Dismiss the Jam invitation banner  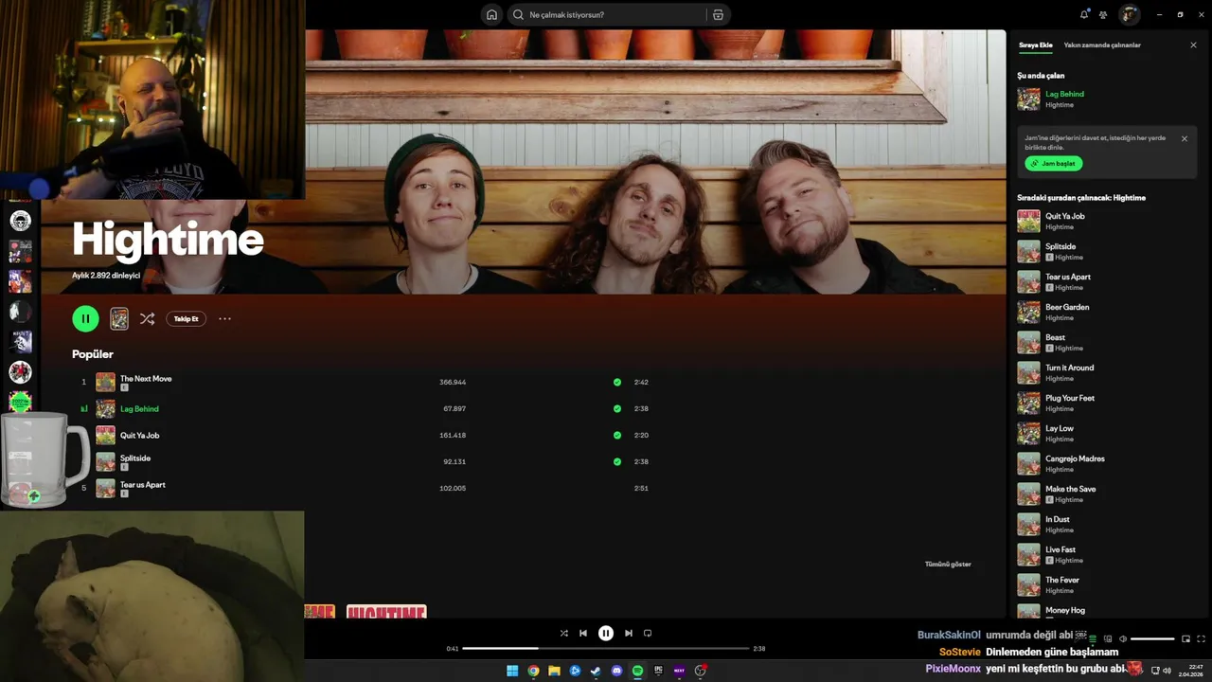click(1184, 138)
